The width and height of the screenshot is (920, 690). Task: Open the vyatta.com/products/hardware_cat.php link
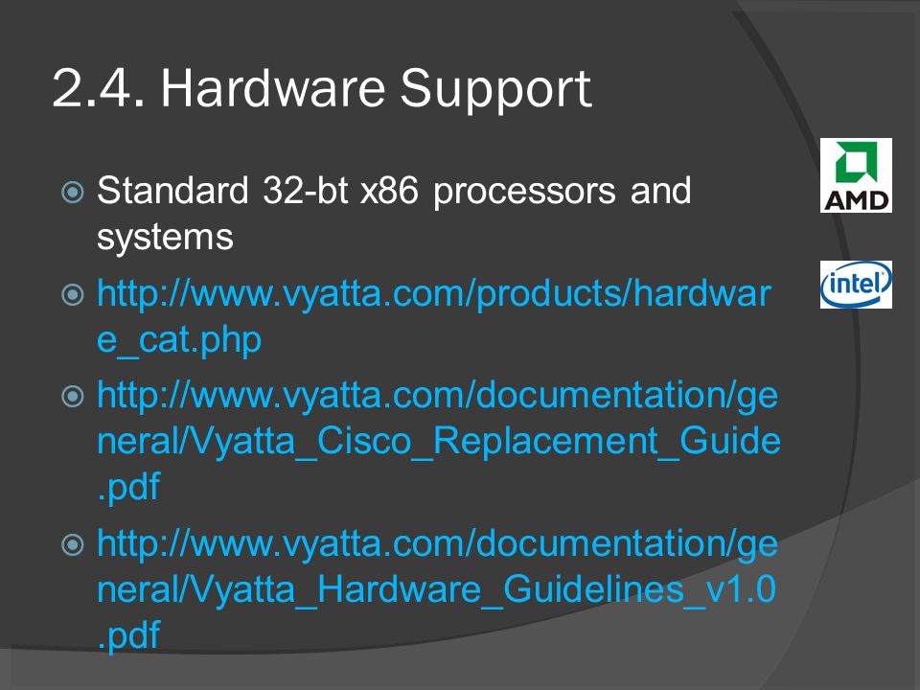tap(433, 294)
